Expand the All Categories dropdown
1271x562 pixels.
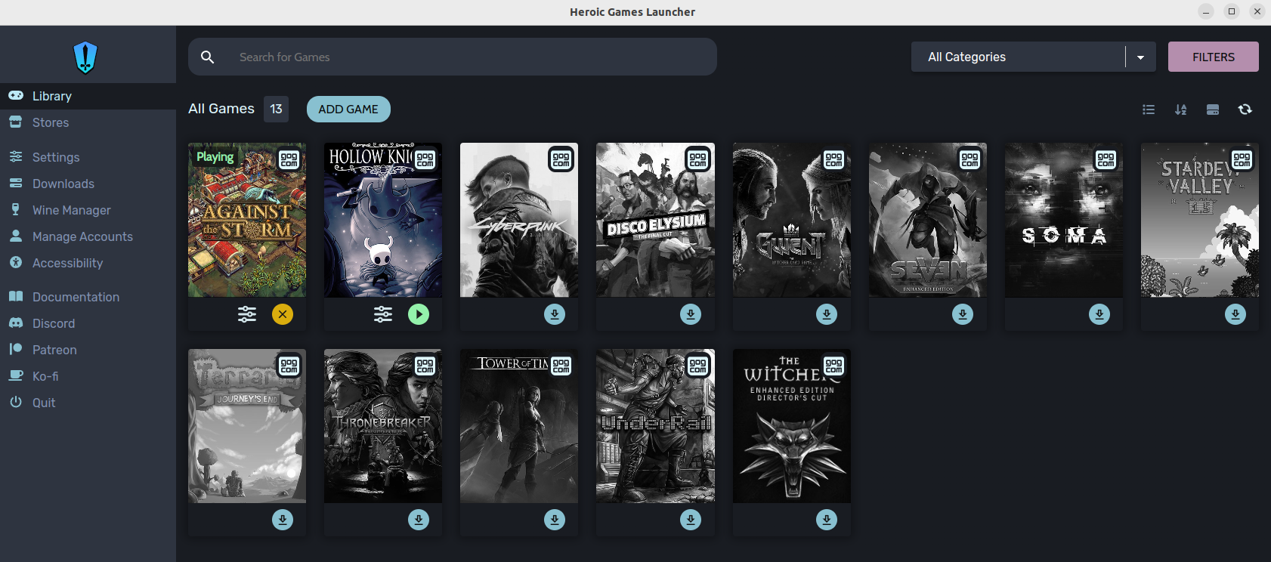(x=1033, y=57)
